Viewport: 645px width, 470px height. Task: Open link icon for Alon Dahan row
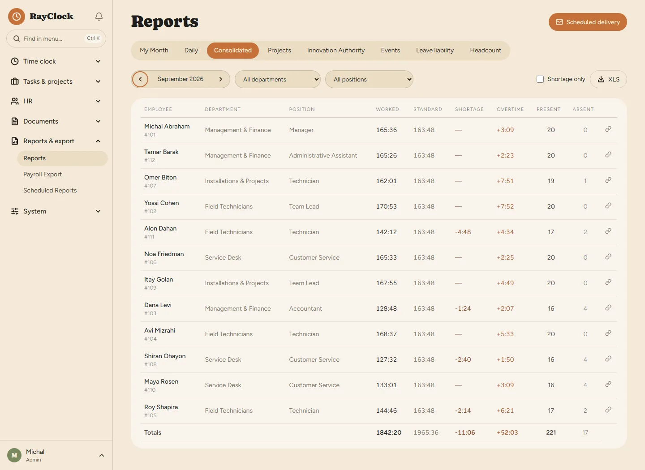pos(608,231)
